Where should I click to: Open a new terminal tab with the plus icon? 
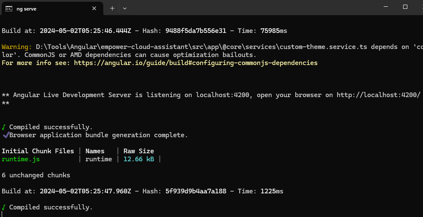point(112,8)
